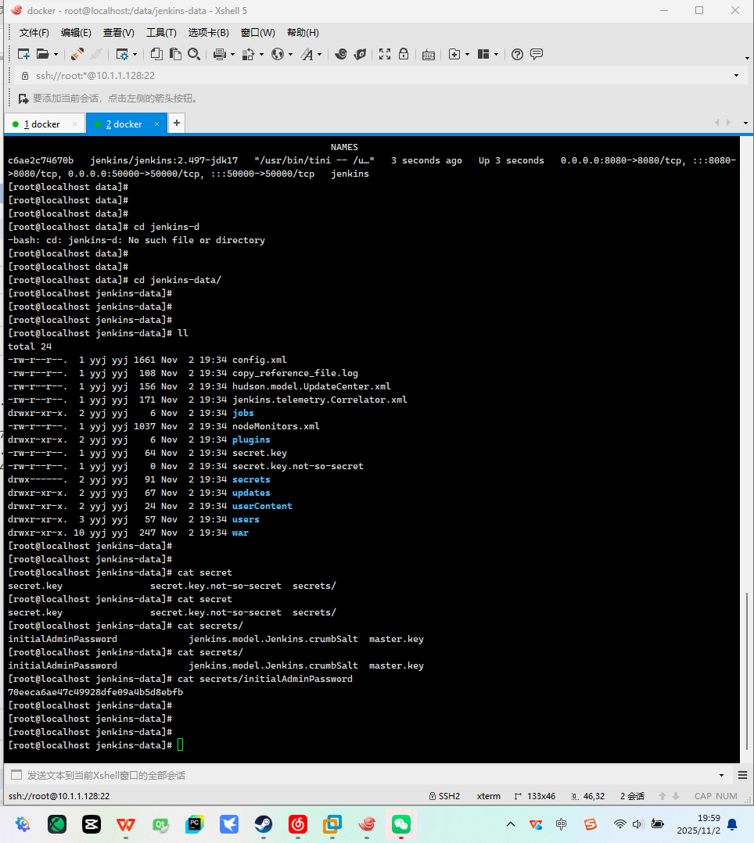
Task: Click the address bar lock icon
Action: [x=25, y=76]
